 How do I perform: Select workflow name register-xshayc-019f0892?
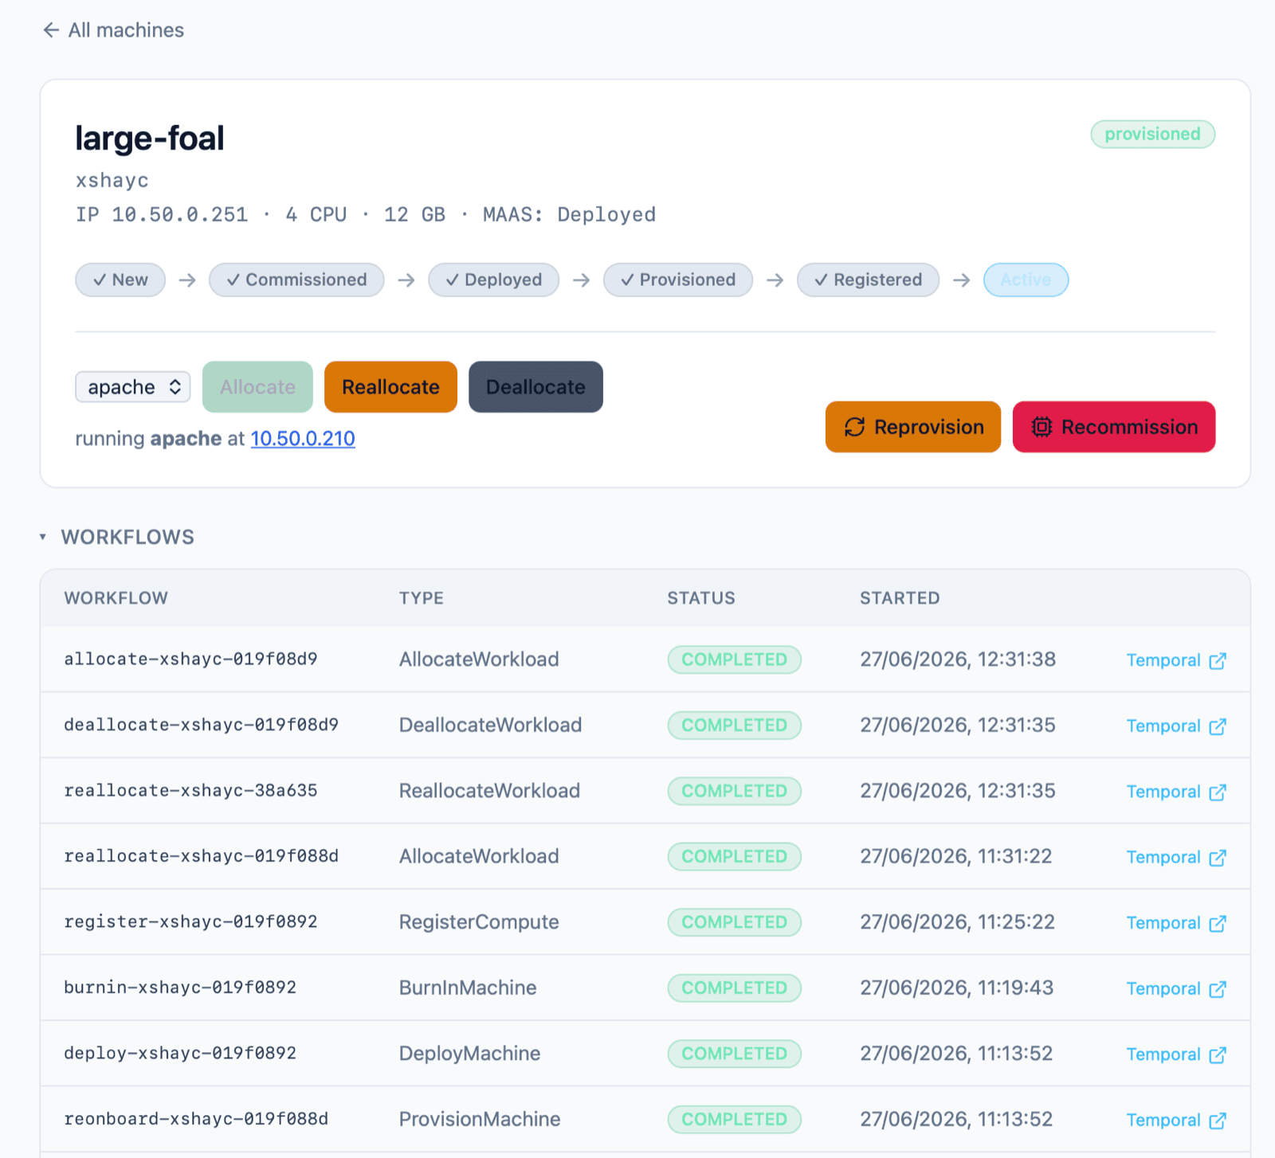[x=190, y=922]
